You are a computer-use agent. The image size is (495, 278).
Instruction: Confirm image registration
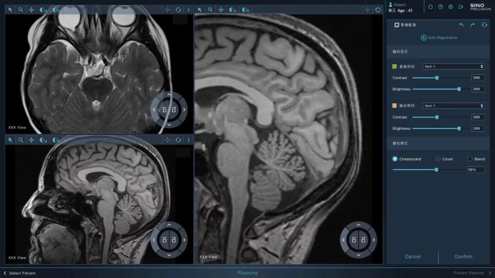click(x=463, y=257)
